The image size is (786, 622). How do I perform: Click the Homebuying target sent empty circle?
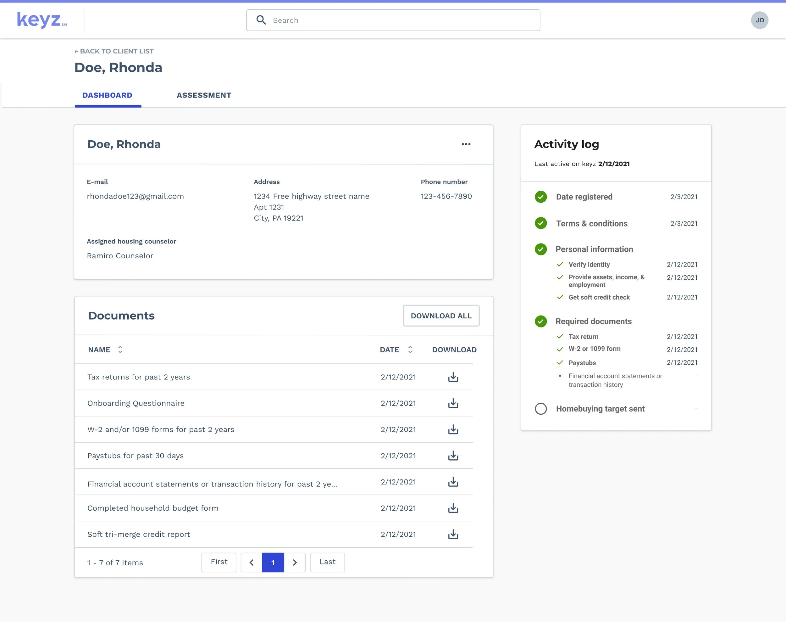coord(541,409)
